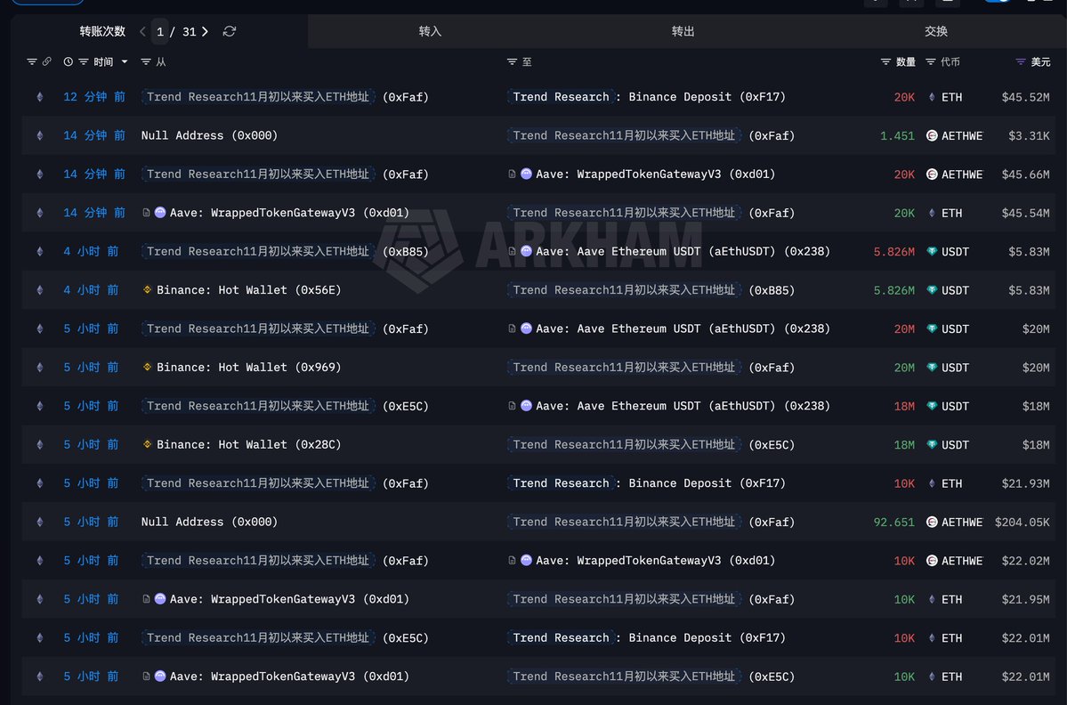Viewport: 1067px width, 705px height.
Task: Open the 12 分钟 前 transaction link
Action: click(93, 97)
